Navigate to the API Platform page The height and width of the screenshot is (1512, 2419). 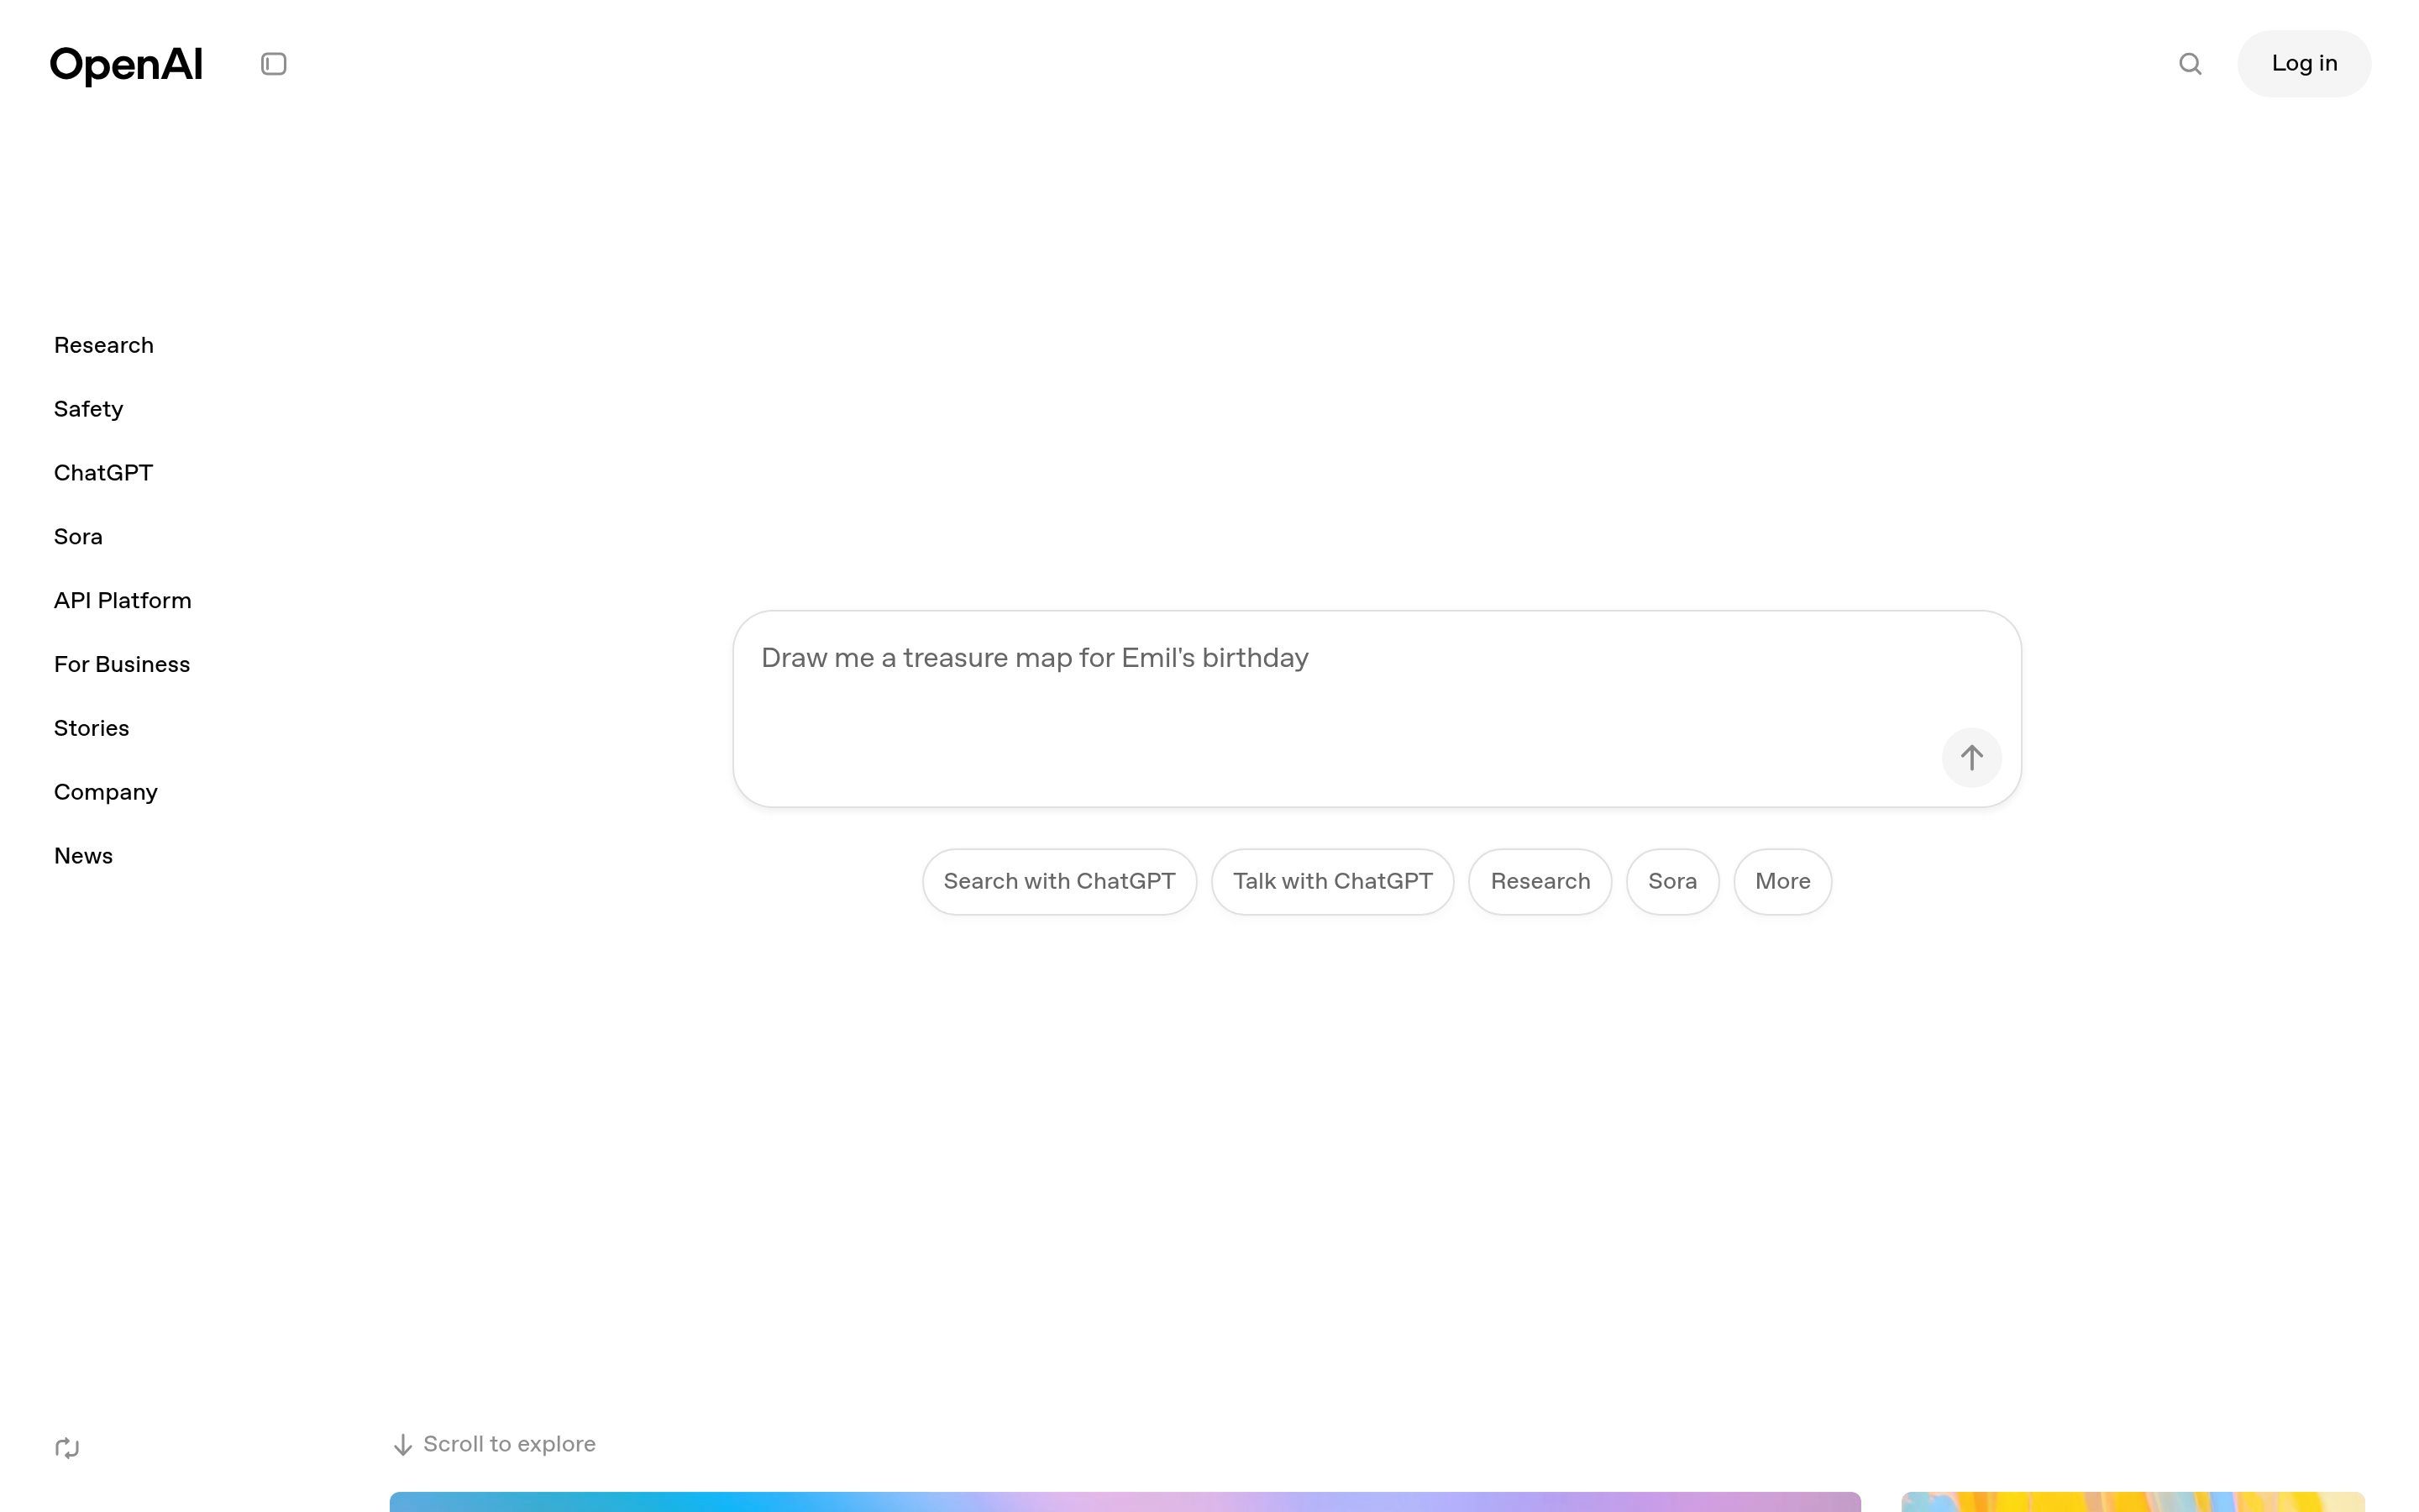pos(122,600)
